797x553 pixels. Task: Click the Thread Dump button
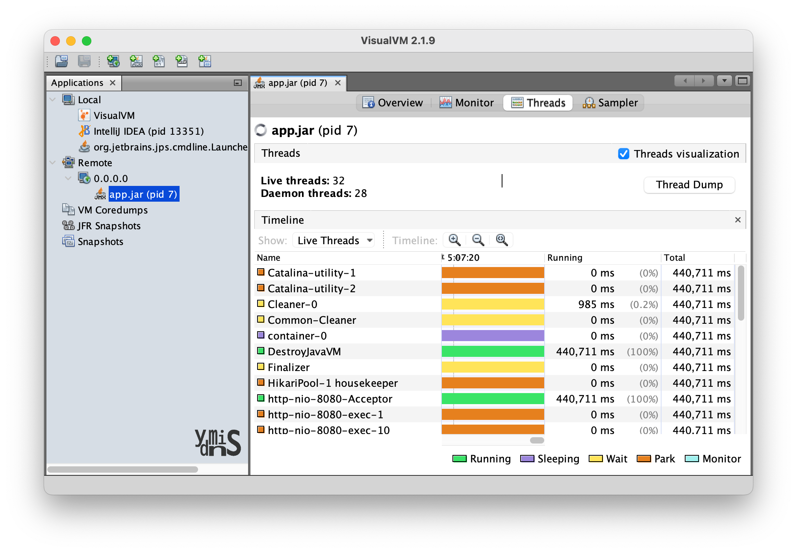click(689, 185)
